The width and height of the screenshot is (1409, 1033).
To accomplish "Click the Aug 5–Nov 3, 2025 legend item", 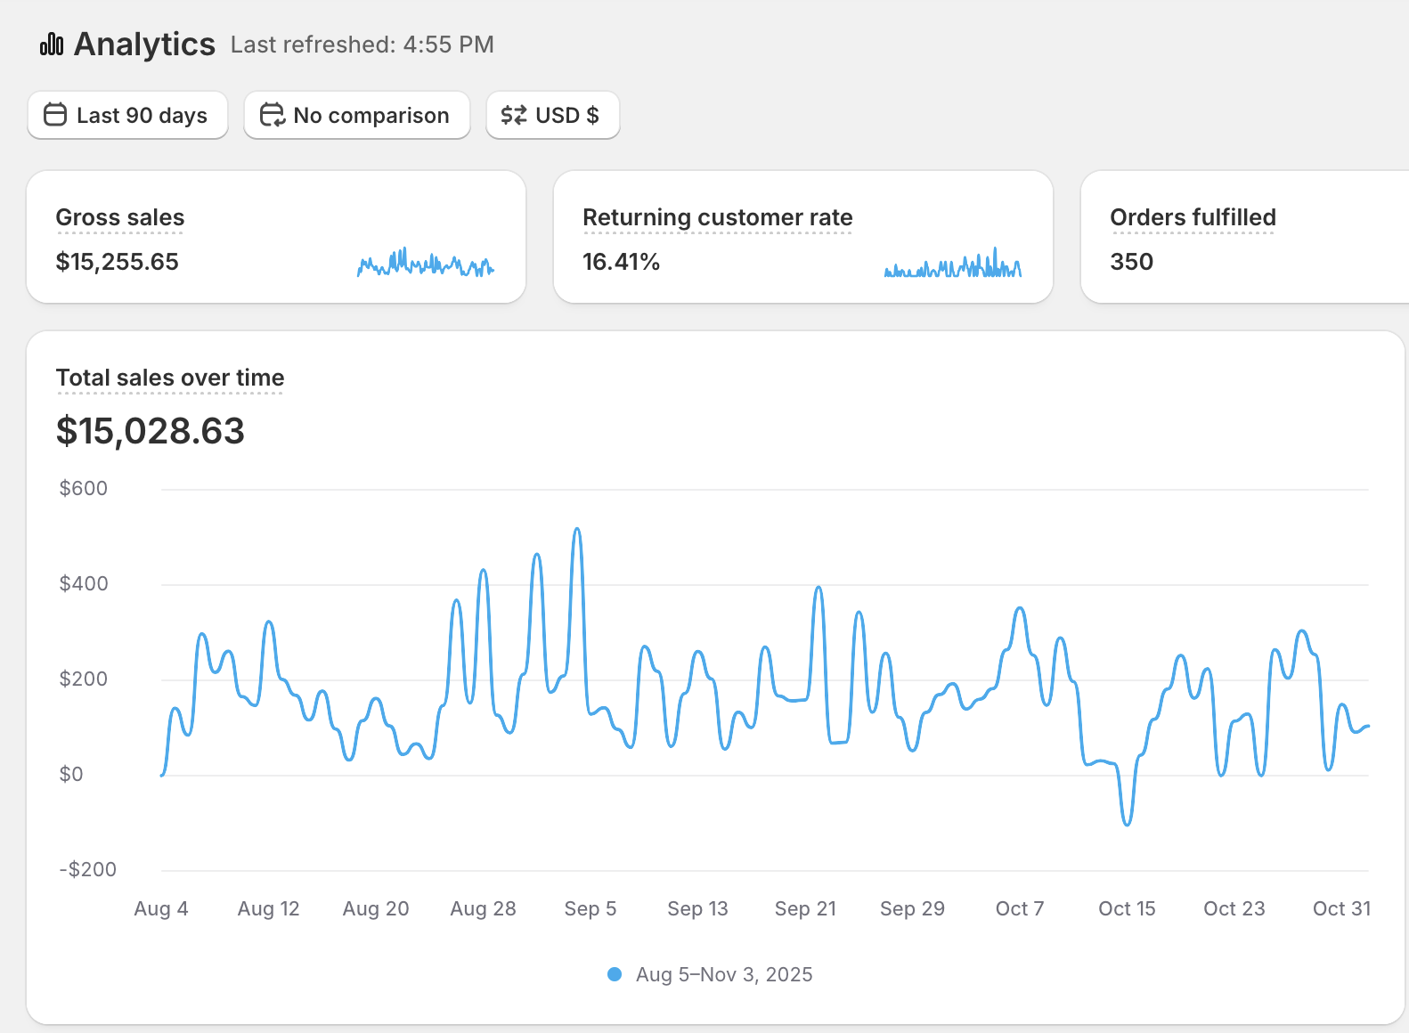I will tap(710, 974).
